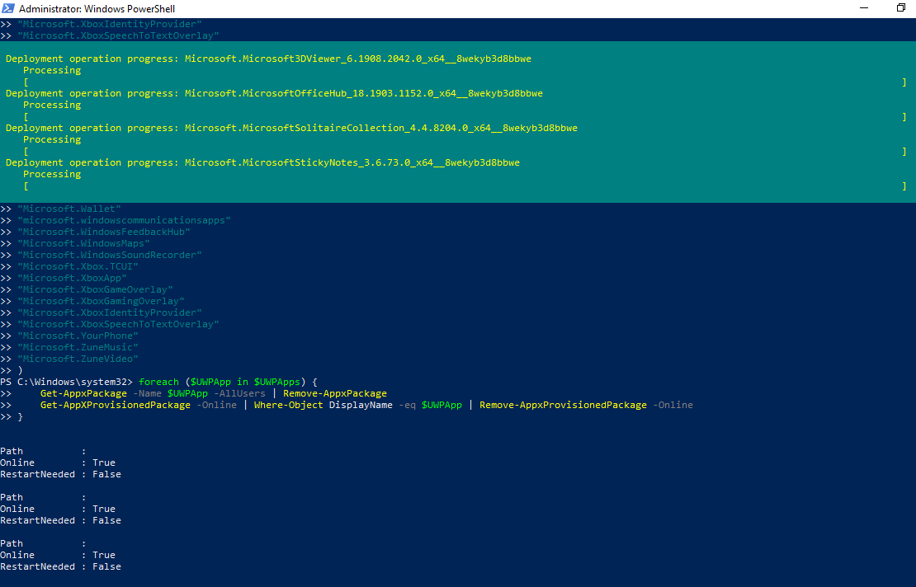Click the Remove-AppxPackage command text
This screenshot has width=916, height=587.
coord(334,394)
